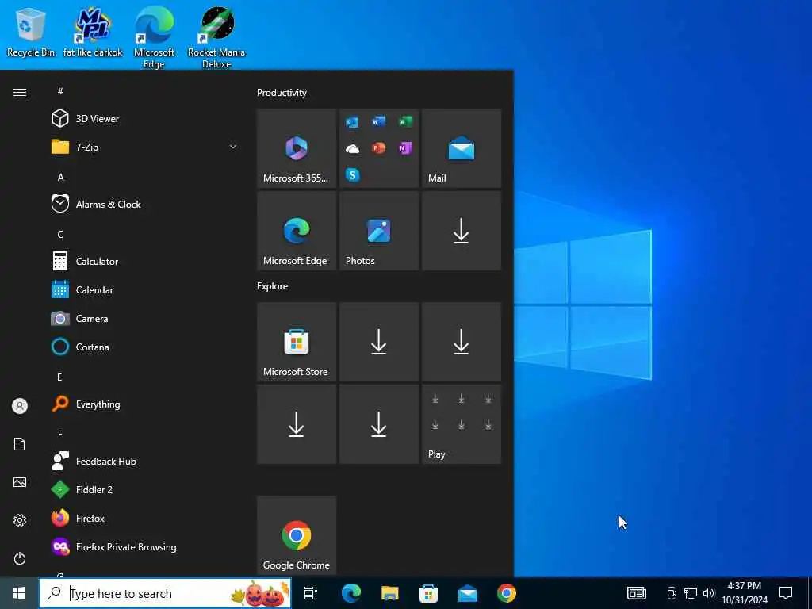Open Task View on the taskbar
Image resolution: width=812 pixels, height=609 pixels.
point(311,593)
